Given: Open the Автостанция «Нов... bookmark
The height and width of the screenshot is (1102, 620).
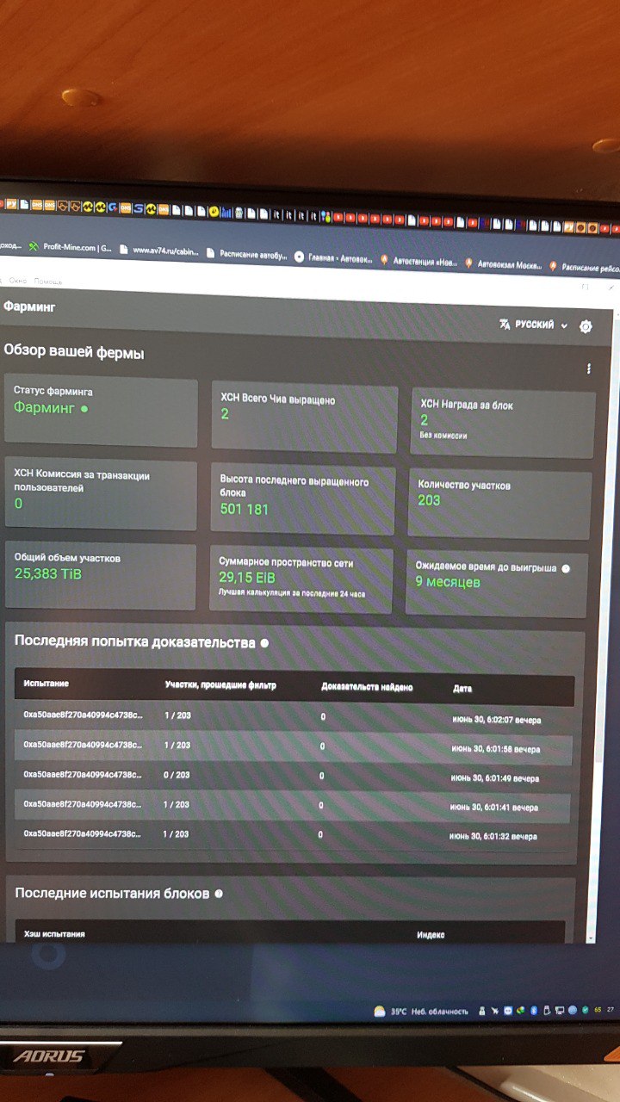Looking at the screenshot, I should [x=418, y=261].
